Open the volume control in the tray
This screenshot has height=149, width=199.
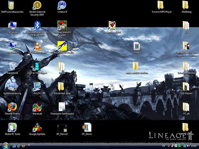coord(188,146)
